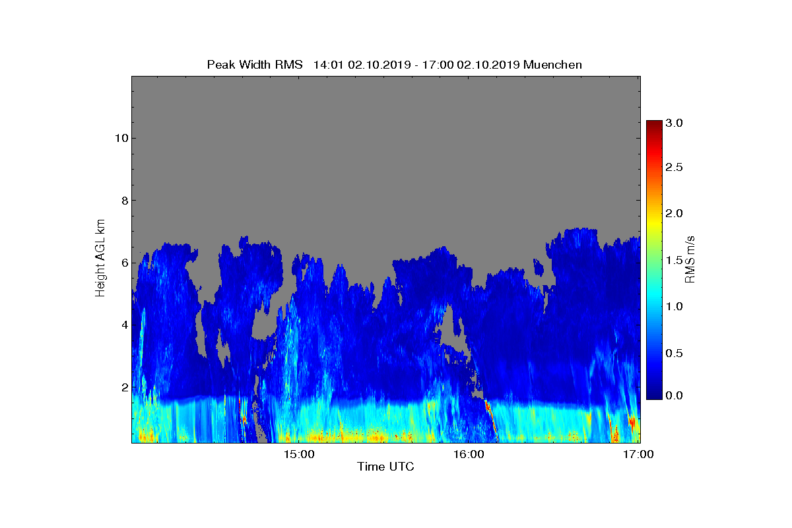Click the 15:00 time tick label
Screen dimensions: 792x528
point(299,454)
